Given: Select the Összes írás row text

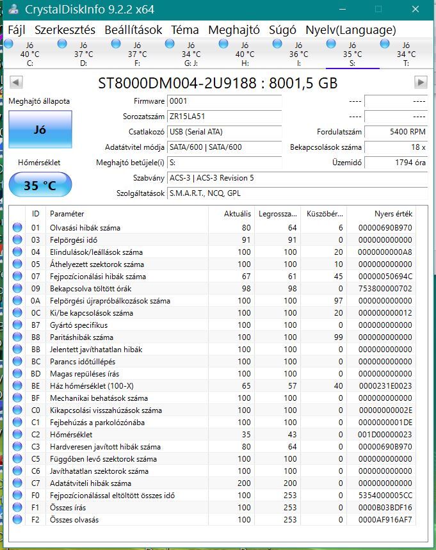Looking at the screenshot, I should tap(68, 508).
